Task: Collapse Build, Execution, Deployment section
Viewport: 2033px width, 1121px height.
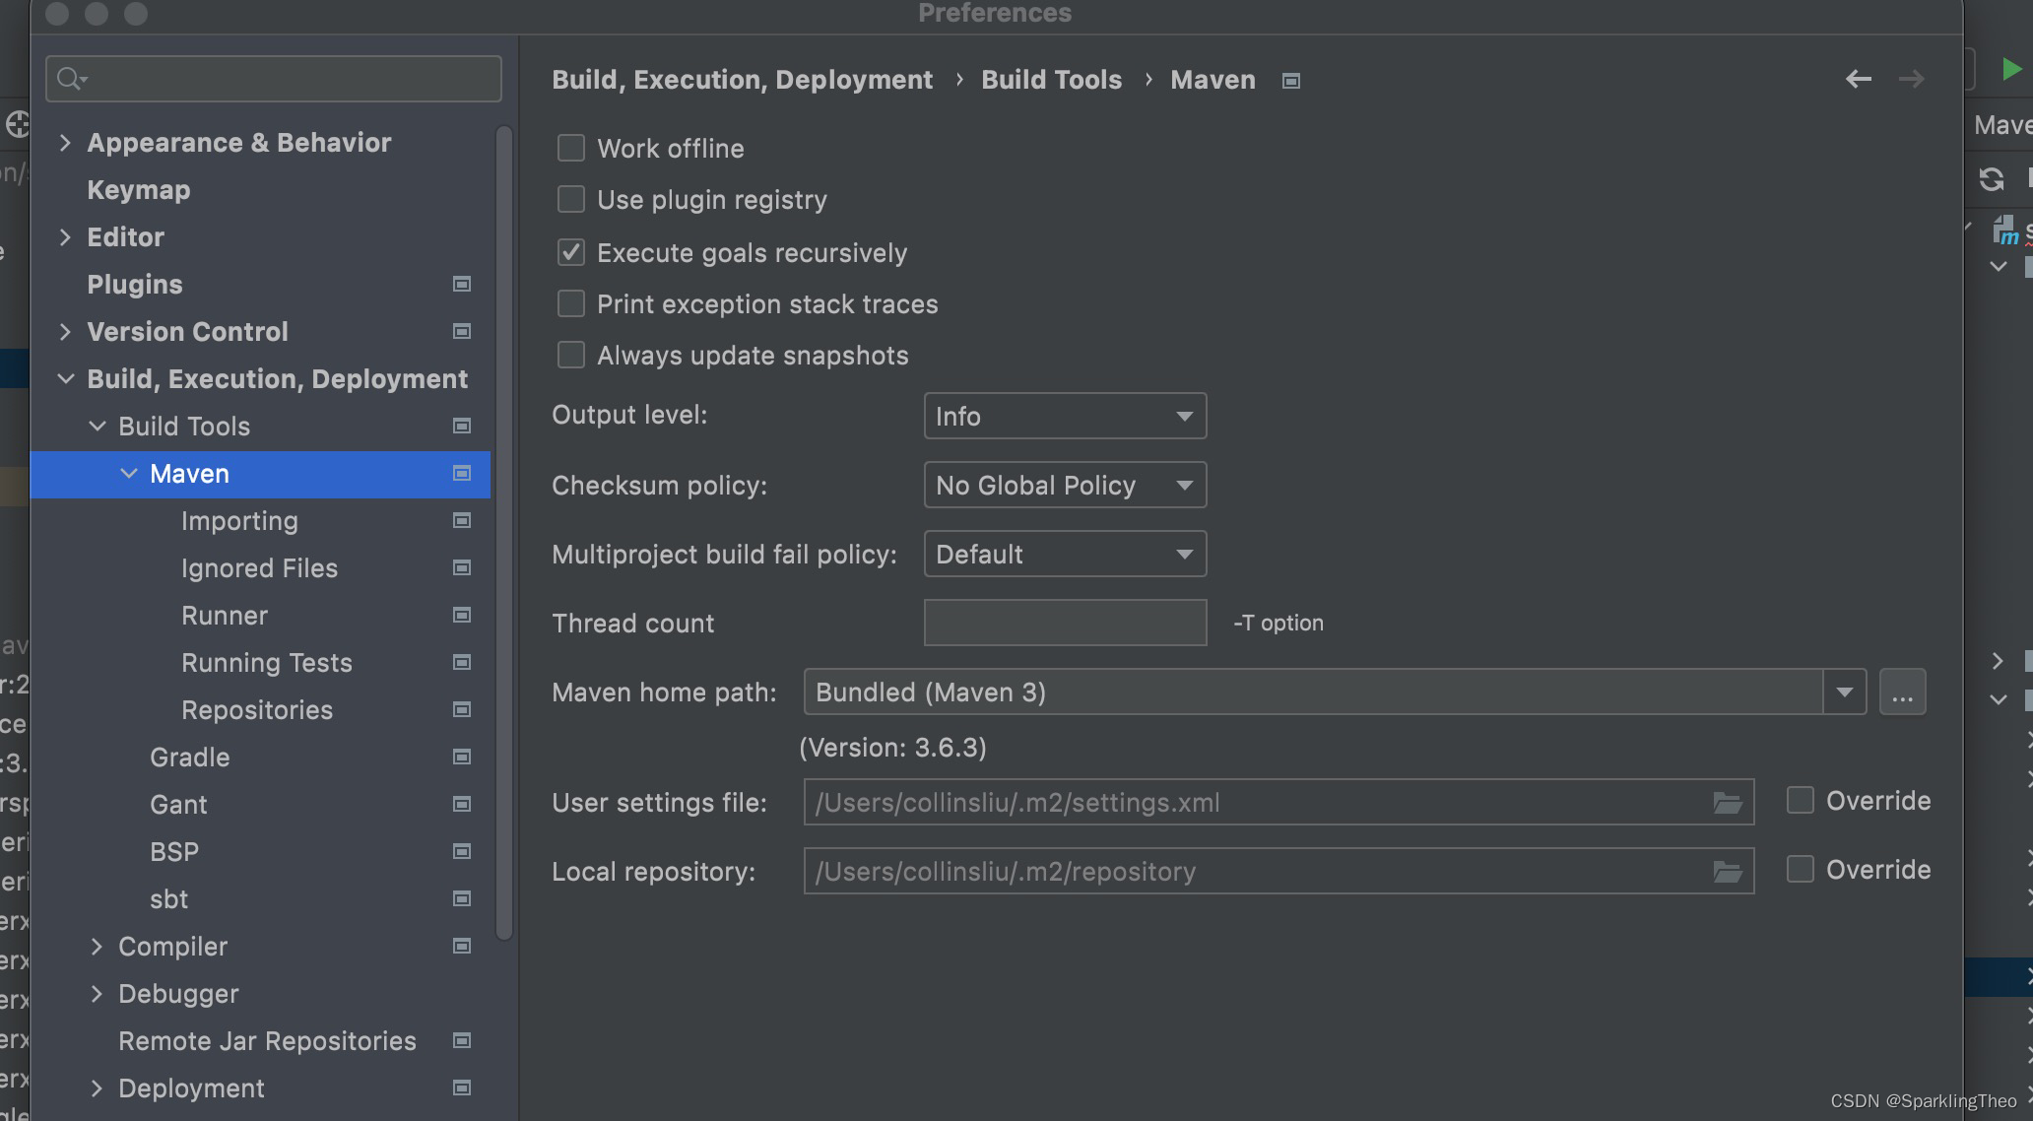Action: (x=65, y=379)
